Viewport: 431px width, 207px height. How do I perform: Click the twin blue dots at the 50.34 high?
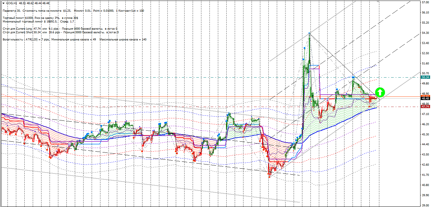[x=353, y=77]
